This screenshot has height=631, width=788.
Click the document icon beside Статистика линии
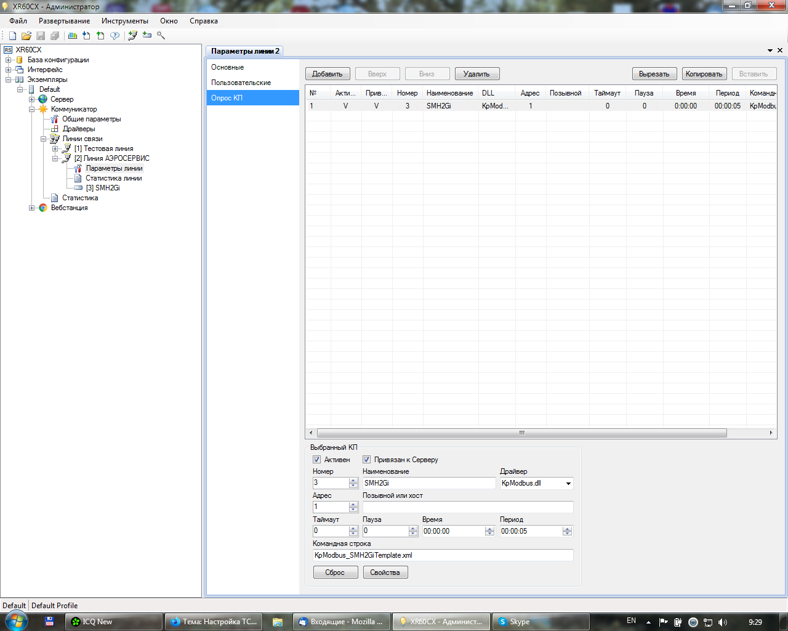78,178
